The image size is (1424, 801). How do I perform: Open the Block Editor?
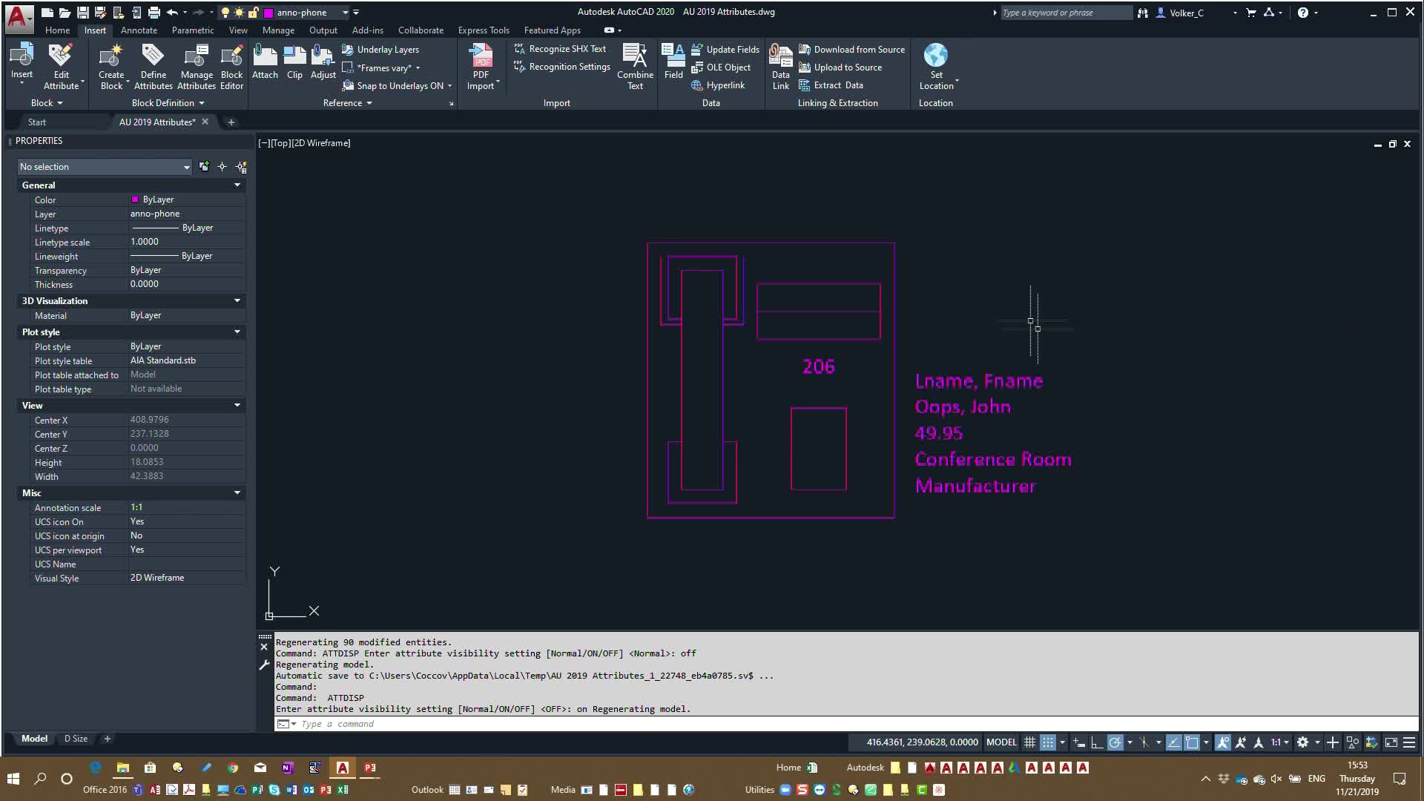(x=231, y=67)
